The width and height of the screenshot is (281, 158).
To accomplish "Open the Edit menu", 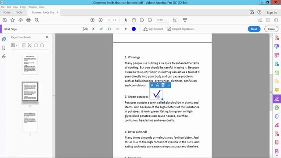I will tap(9, 7).
